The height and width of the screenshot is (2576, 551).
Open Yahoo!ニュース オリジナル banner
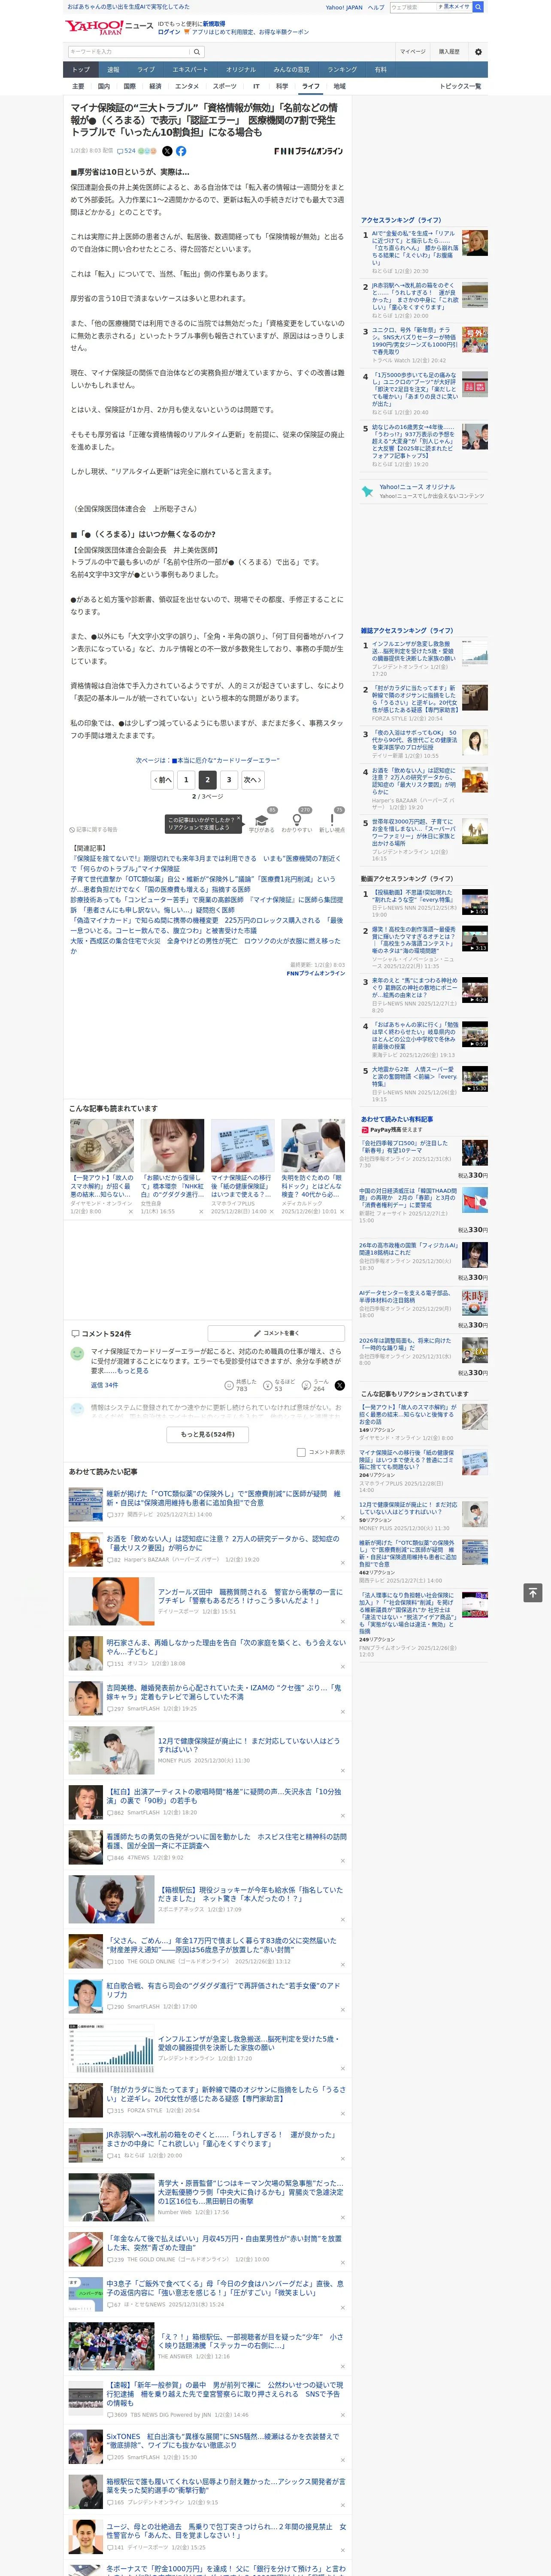tap(424, 492)
